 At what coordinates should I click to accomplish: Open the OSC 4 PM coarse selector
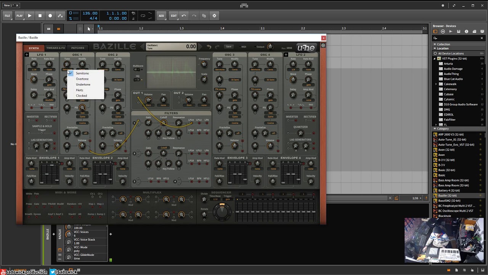click(x=255, y=89)
